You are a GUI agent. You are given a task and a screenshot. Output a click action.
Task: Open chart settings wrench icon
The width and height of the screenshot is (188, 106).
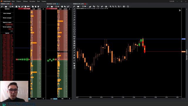click(x=74, y=6)
